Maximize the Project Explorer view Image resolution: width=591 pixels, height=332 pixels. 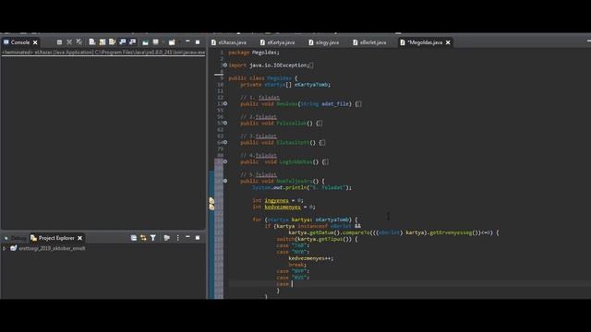(198, 238)
